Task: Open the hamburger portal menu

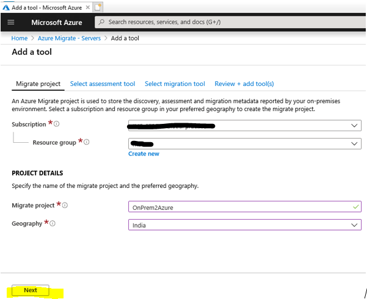Action: (11, 23)
